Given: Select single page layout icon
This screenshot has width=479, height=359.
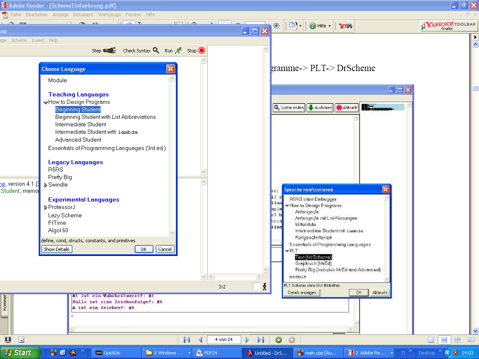Looking at the screenshot, I should tap(431, 340).
